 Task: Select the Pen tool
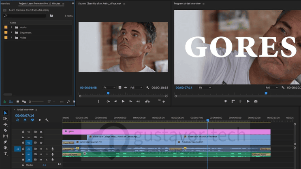pos(5,142)
